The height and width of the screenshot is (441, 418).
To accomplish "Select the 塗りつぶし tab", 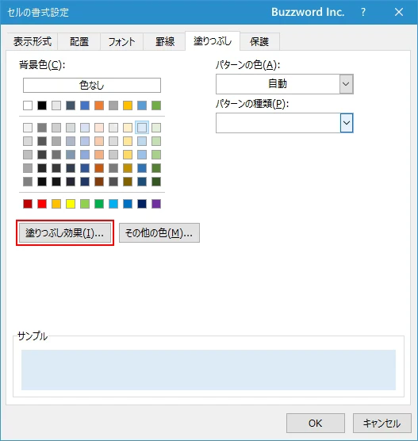I will (213, 41).
